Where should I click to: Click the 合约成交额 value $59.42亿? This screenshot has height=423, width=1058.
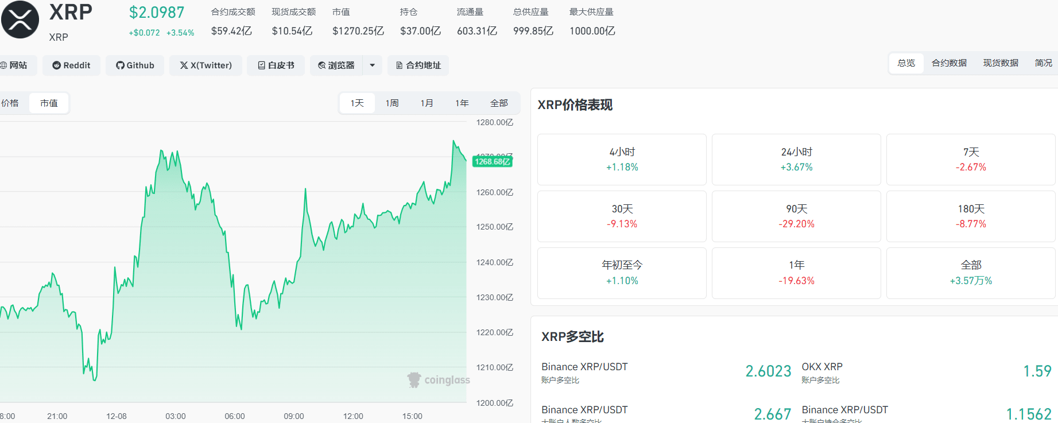pos(231,31)
